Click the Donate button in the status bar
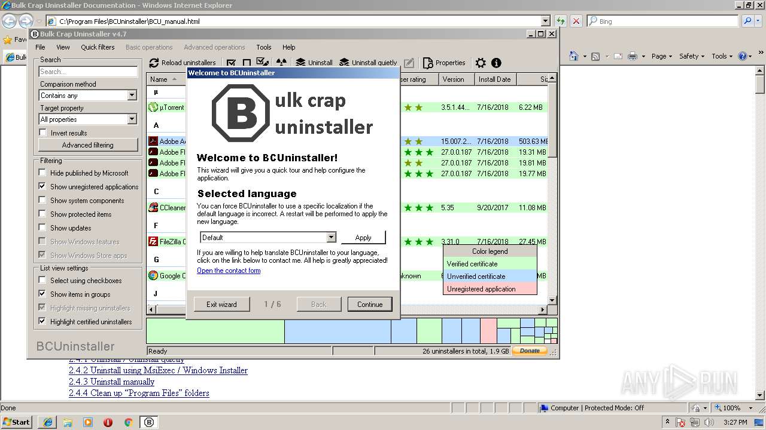This screenshot has height=430, width=766. click(530, 351)
